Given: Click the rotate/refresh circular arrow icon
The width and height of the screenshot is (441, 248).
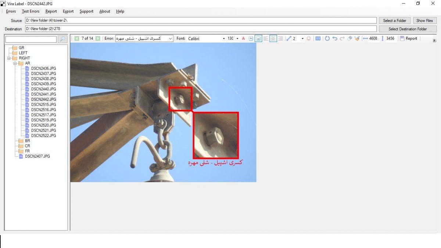Looking at the screenshot, I should [327, 39].
